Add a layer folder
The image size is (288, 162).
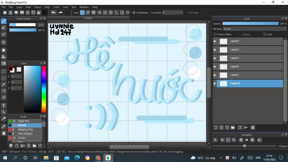[x=233, y=127]
